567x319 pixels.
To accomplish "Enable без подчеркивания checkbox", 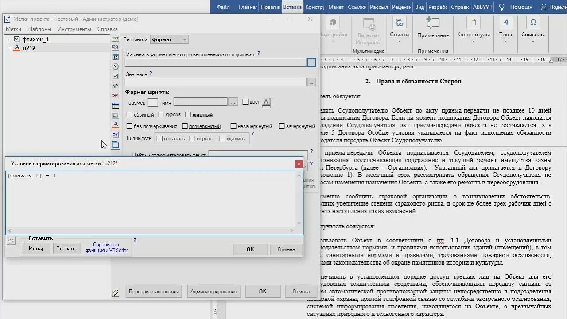I will coord(129,126).
